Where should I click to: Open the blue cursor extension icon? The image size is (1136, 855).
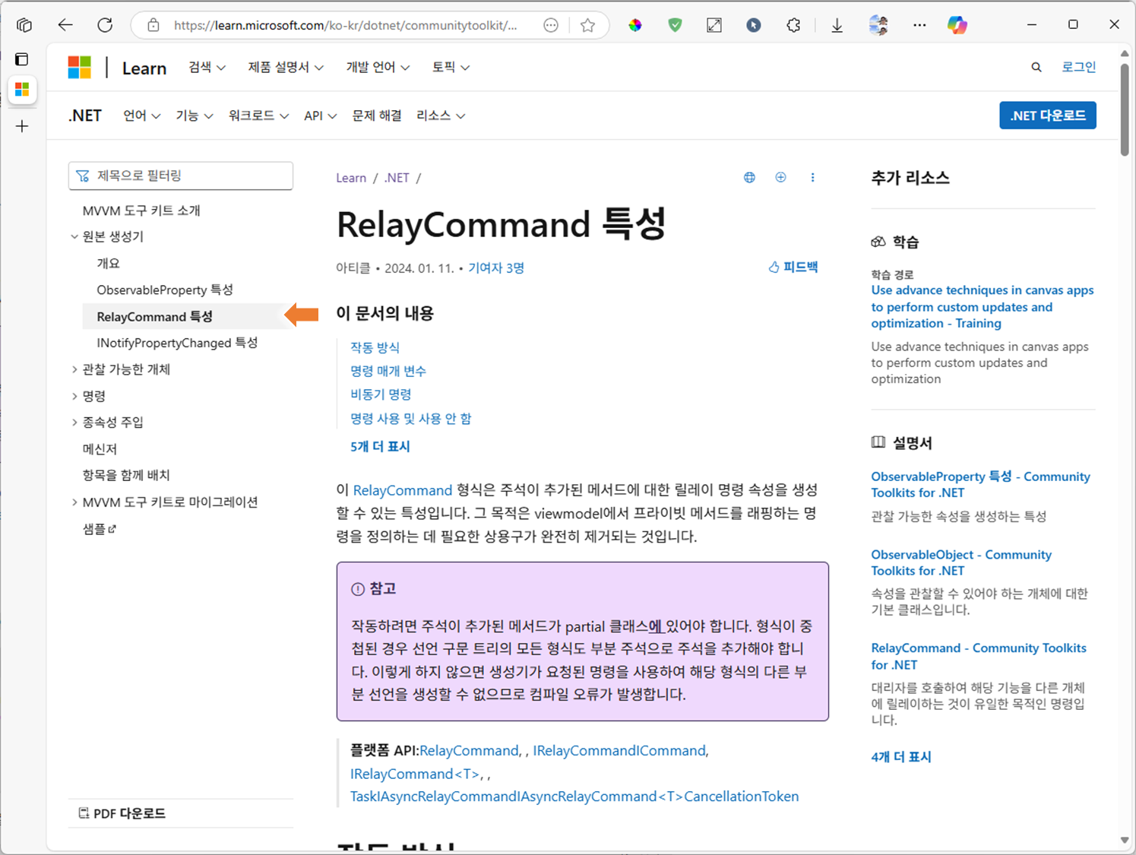pos(754,25)
